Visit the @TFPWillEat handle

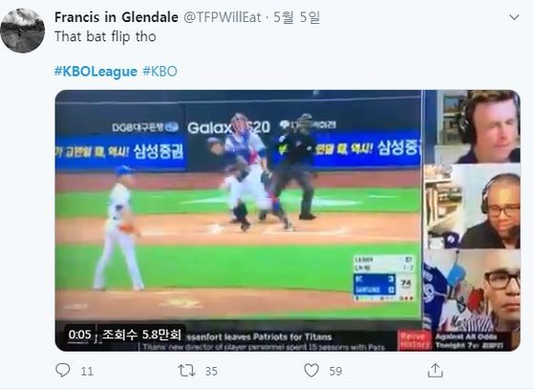[223, 17]
